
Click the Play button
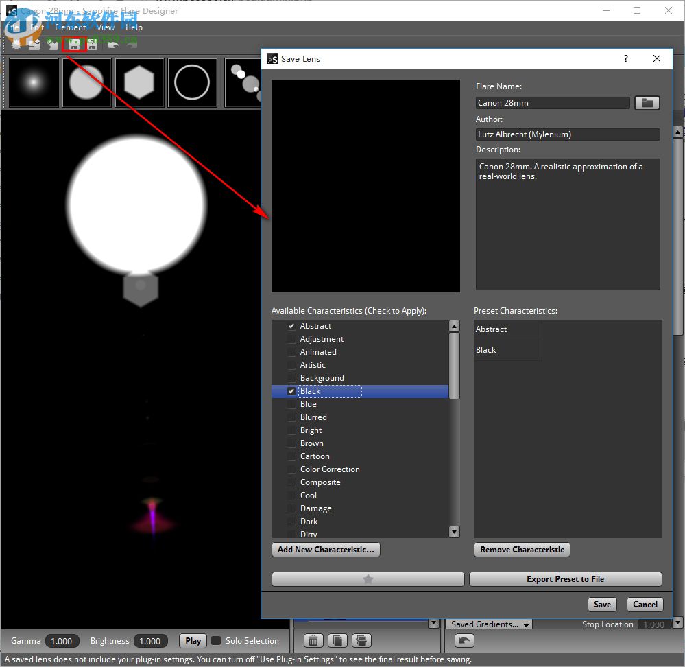tap(193, 641)
